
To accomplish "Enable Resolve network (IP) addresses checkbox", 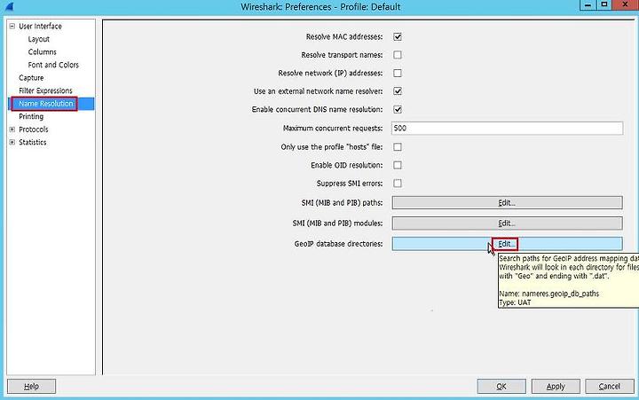I will point(398,73).
